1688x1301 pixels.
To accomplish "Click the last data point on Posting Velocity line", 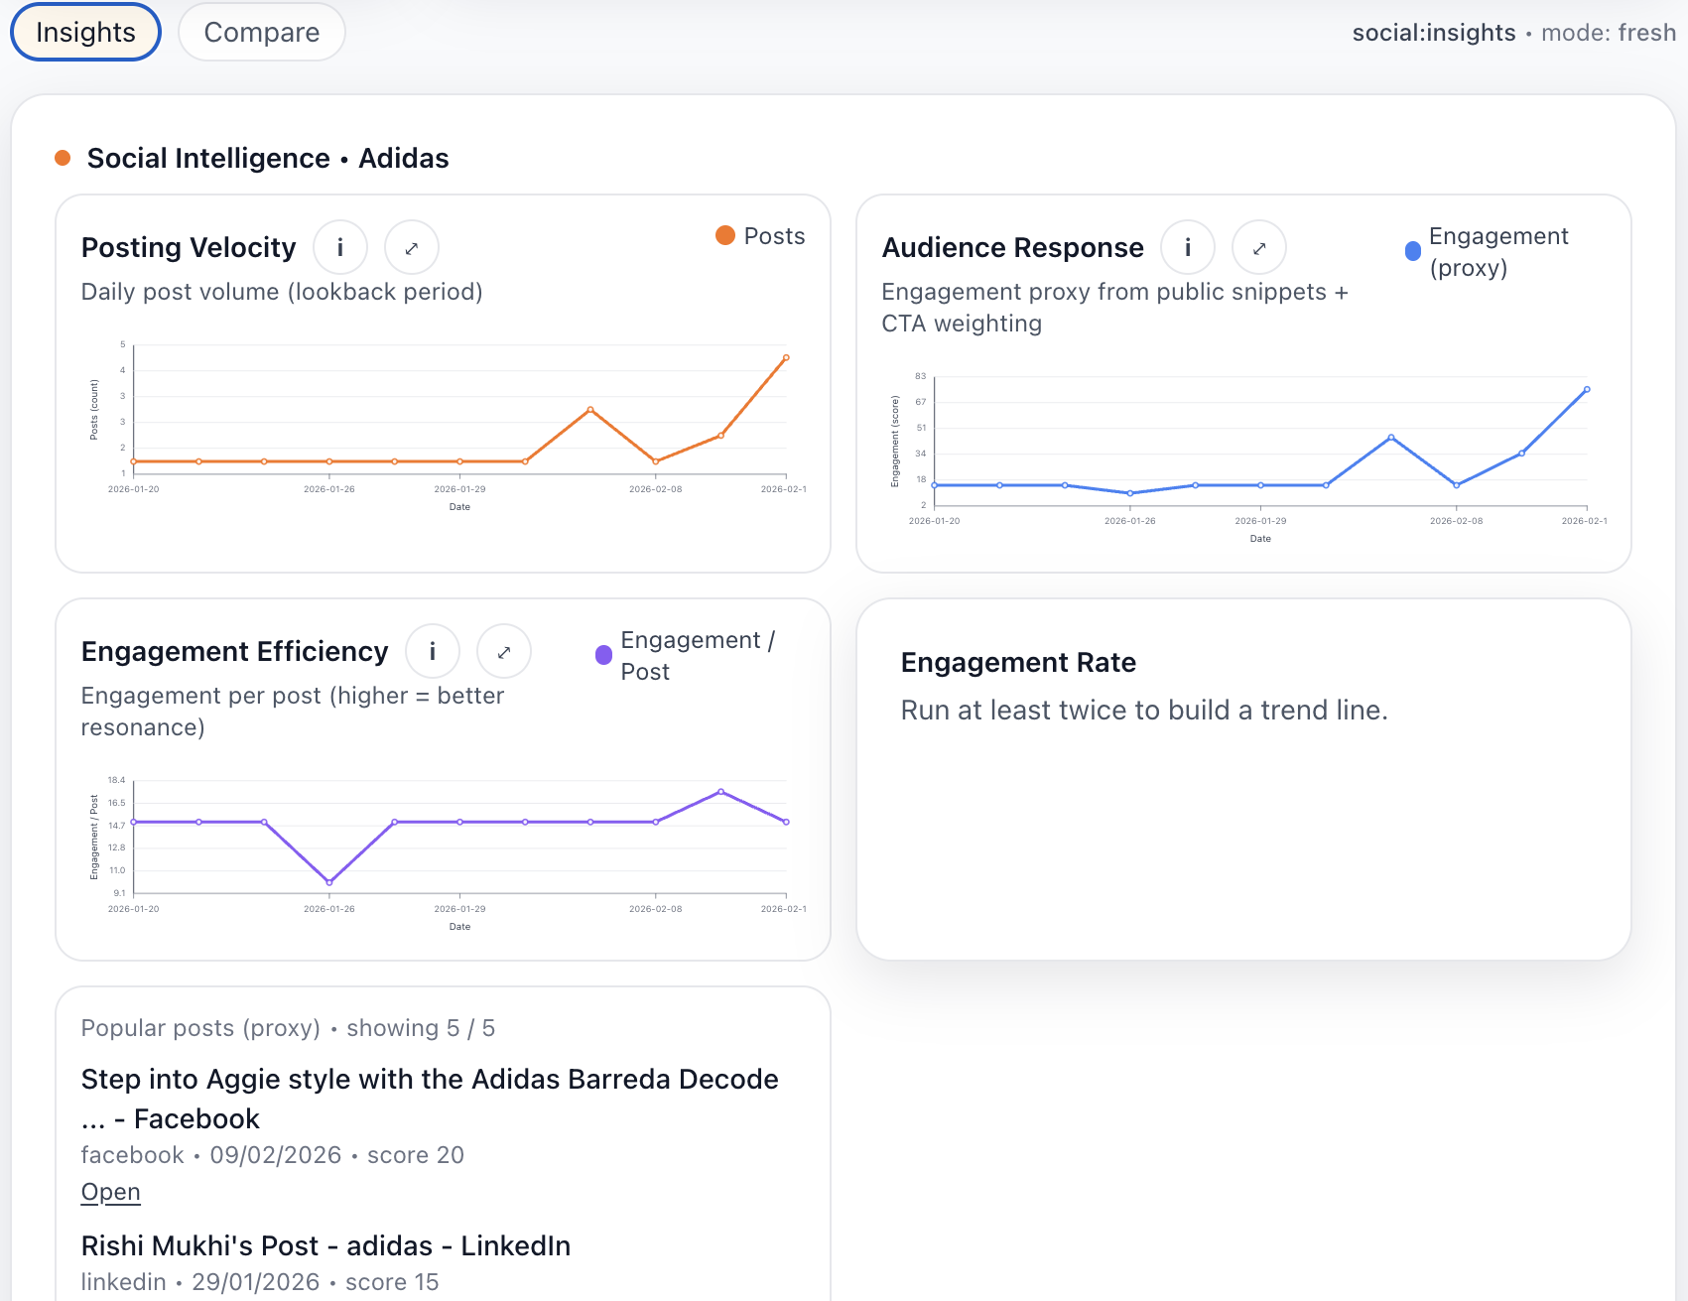I will pos(786,358).
